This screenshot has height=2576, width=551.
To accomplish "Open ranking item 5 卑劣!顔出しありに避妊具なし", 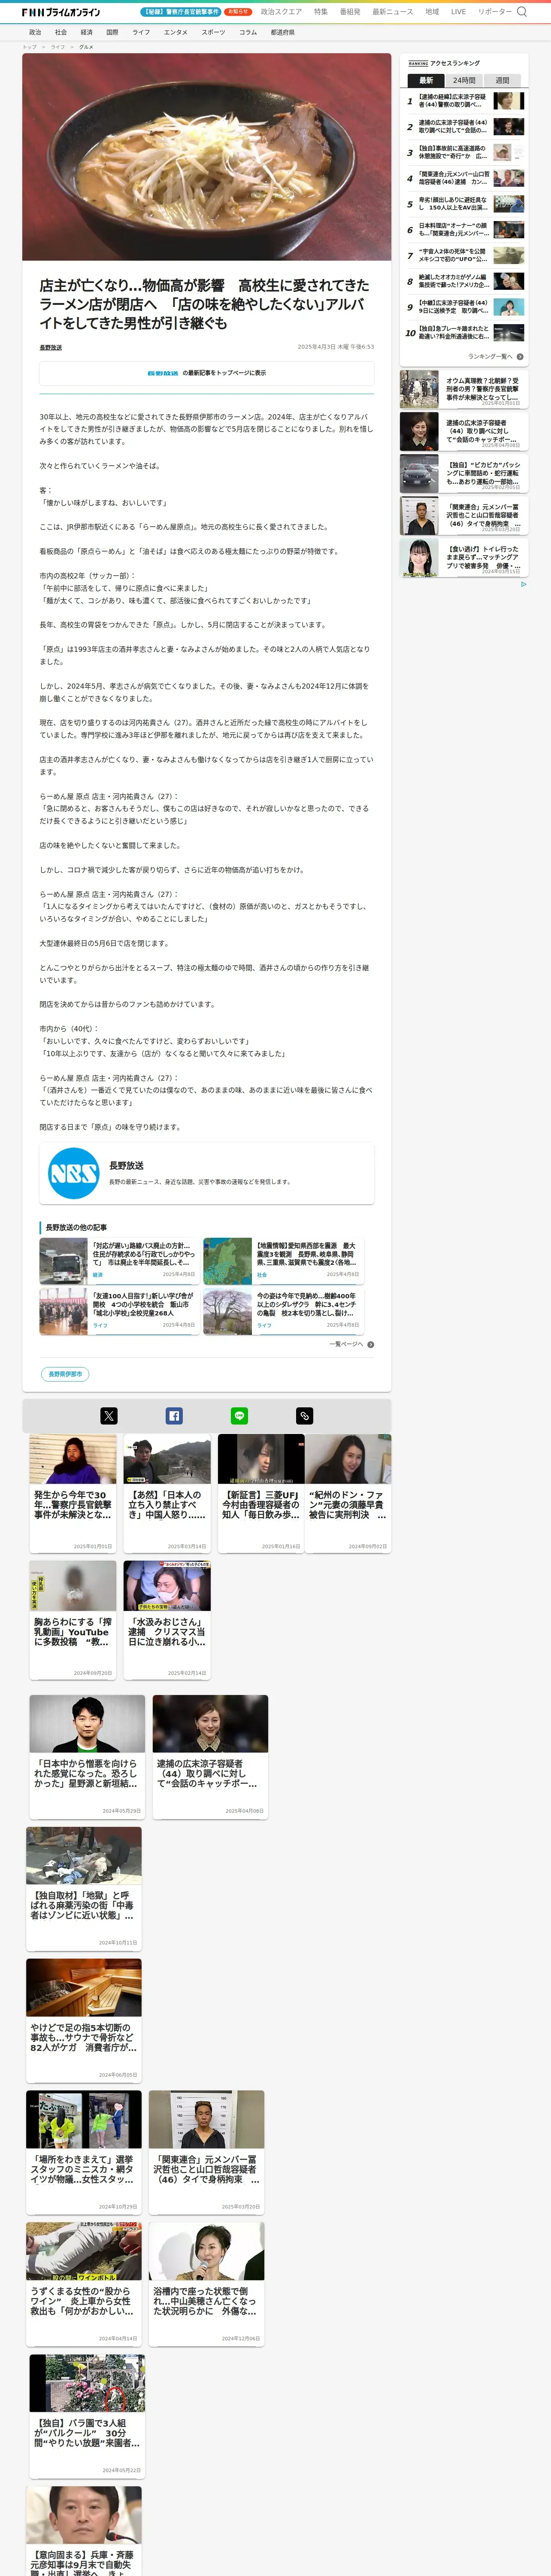I will coord(465,204).
